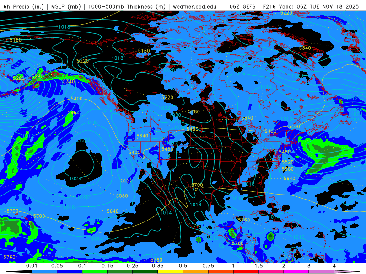Click the yellow 0.35–0.5 legend swatch

(170, 272)
